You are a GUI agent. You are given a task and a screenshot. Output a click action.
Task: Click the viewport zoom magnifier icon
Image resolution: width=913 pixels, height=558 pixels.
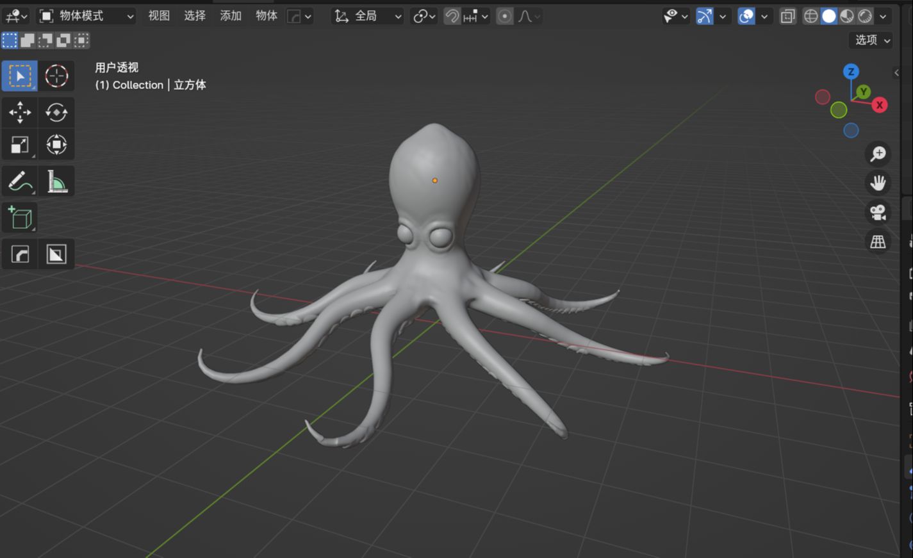[878, 154]
